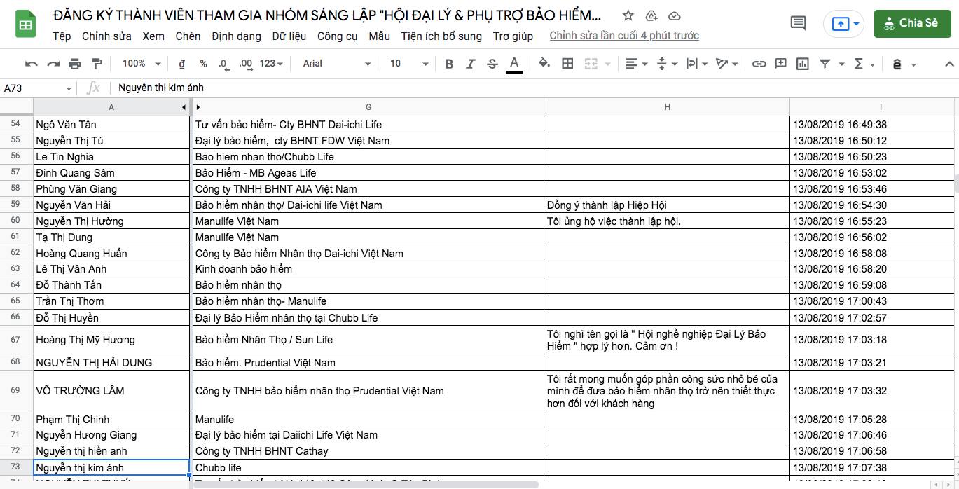Viewport: 959px width, 489px height.
Task: Select column I header
Action: 871,107
